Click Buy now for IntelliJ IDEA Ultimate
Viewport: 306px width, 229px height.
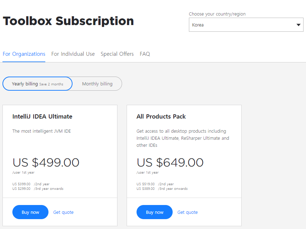pyautogui.click(x=30, y=212)
